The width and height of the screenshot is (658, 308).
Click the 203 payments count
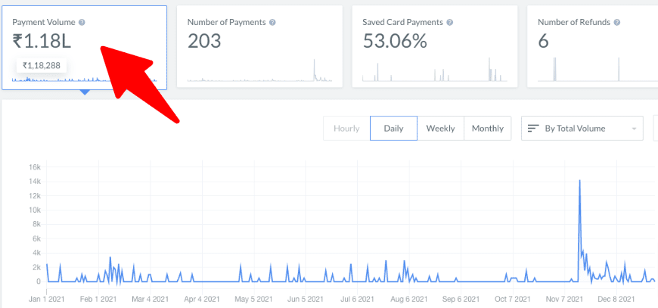click(x=204, y=41)
